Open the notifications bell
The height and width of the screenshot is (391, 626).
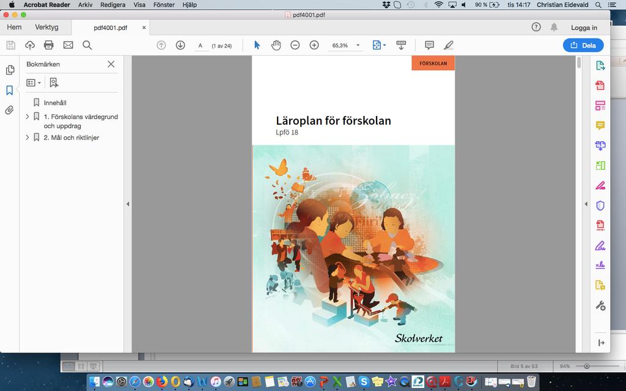[554, 27]
